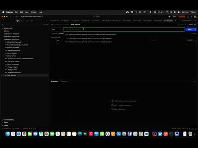The height and width of the screenshot is (148, 198).
Task: Open FaceTime from the dock
Action: (52, 134)
